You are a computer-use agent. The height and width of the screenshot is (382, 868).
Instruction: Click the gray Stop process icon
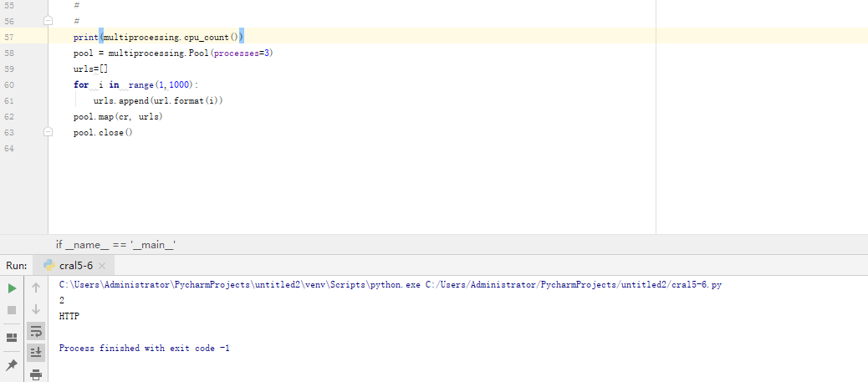point(12,310)
